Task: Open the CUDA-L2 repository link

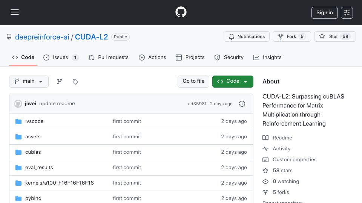Action: 91,37
